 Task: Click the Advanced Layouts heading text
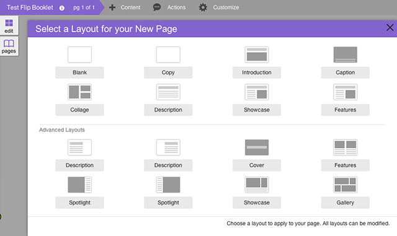tap(62, 130)
